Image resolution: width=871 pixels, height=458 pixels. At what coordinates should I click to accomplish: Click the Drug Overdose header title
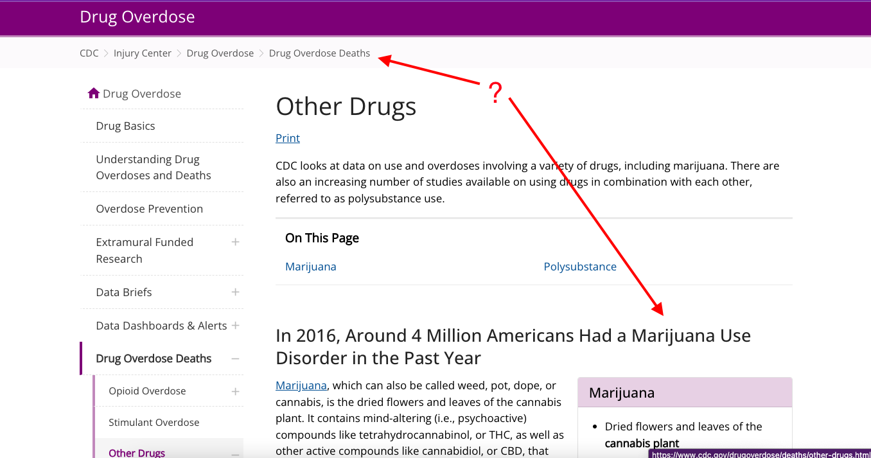[x=137, y=17]
